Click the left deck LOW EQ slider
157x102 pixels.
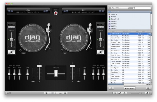coord(9,74)
